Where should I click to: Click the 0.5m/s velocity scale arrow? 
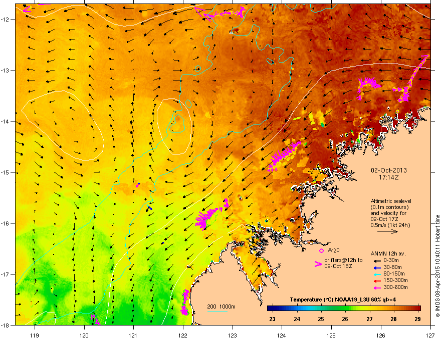pos(387,231)
